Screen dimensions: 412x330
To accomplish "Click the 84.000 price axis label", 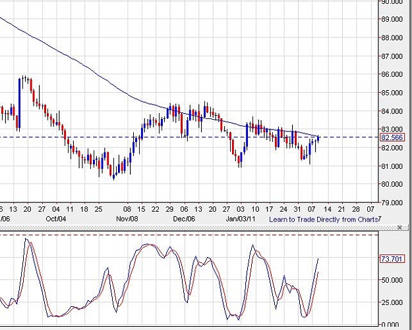I will pyautogui.click(x=392, y=111).
